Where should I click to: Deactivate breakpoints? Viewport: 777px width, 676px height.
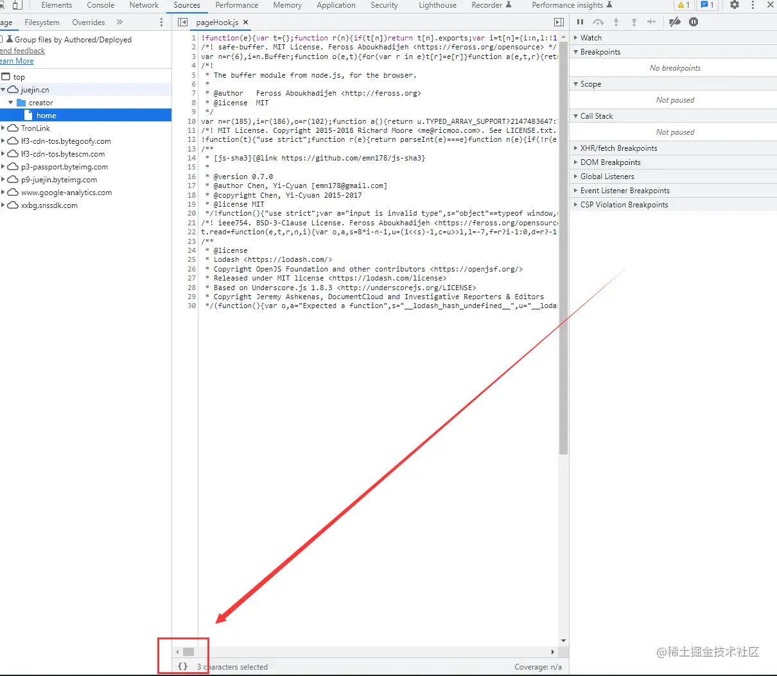click(674, 22)
